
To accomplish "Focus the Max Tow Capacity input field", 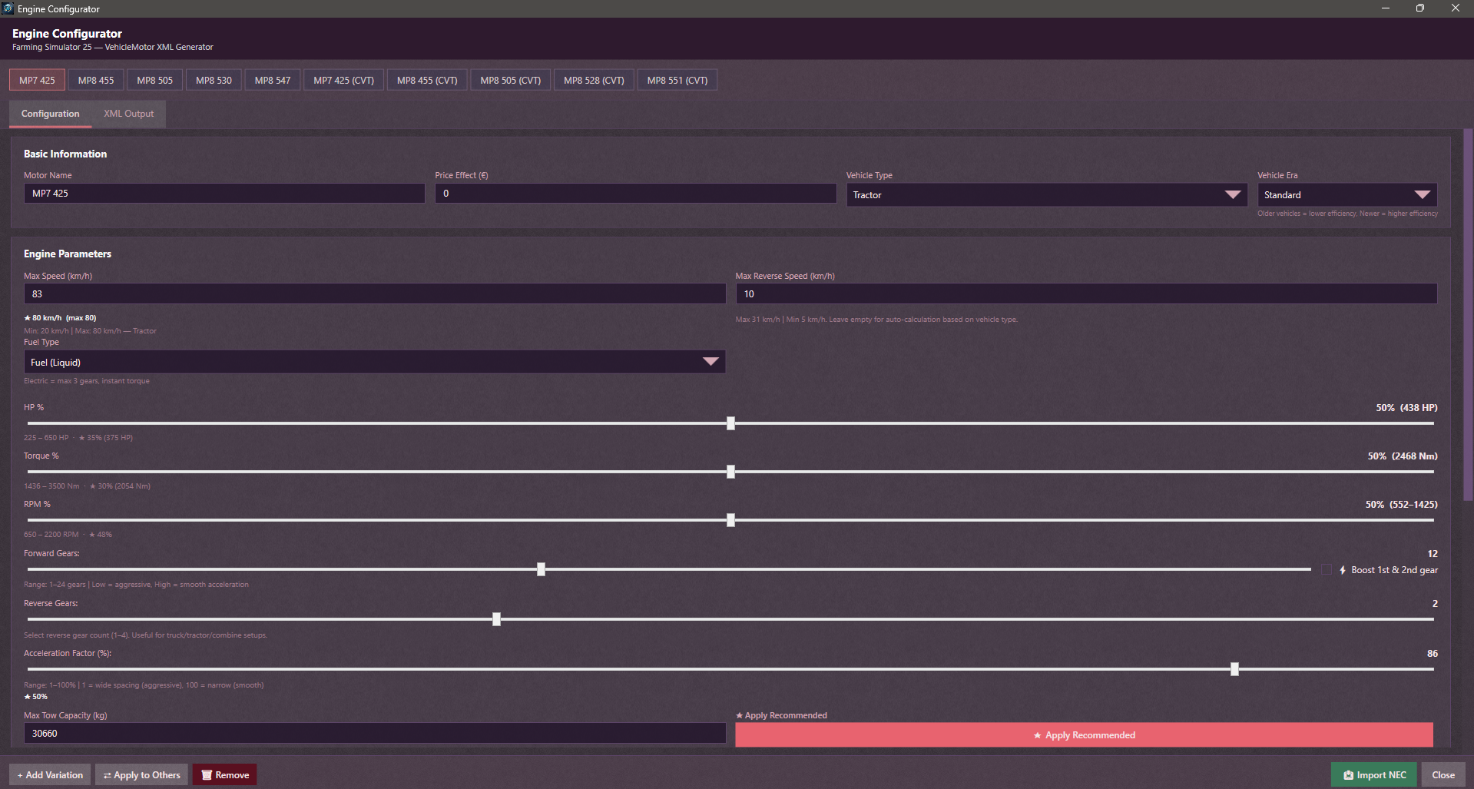I will [375, 733].
